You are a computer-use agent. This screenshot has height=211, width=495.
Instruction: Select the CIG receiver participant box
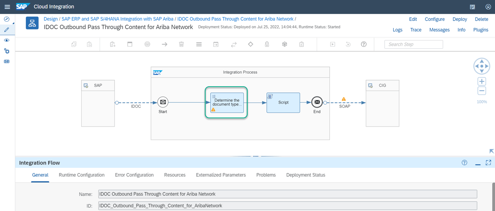[x=382, y=103]
